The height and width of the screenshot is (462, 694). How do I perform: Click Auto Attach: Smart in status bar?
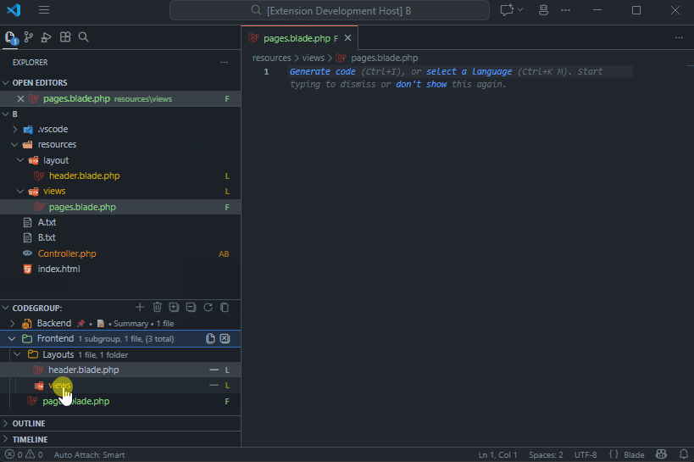90,455
